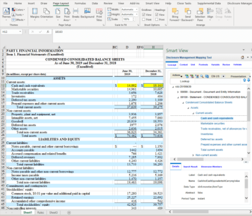Select Marketable securities concept link
Screen dimensions: 252x216
(x=213, y=123)
